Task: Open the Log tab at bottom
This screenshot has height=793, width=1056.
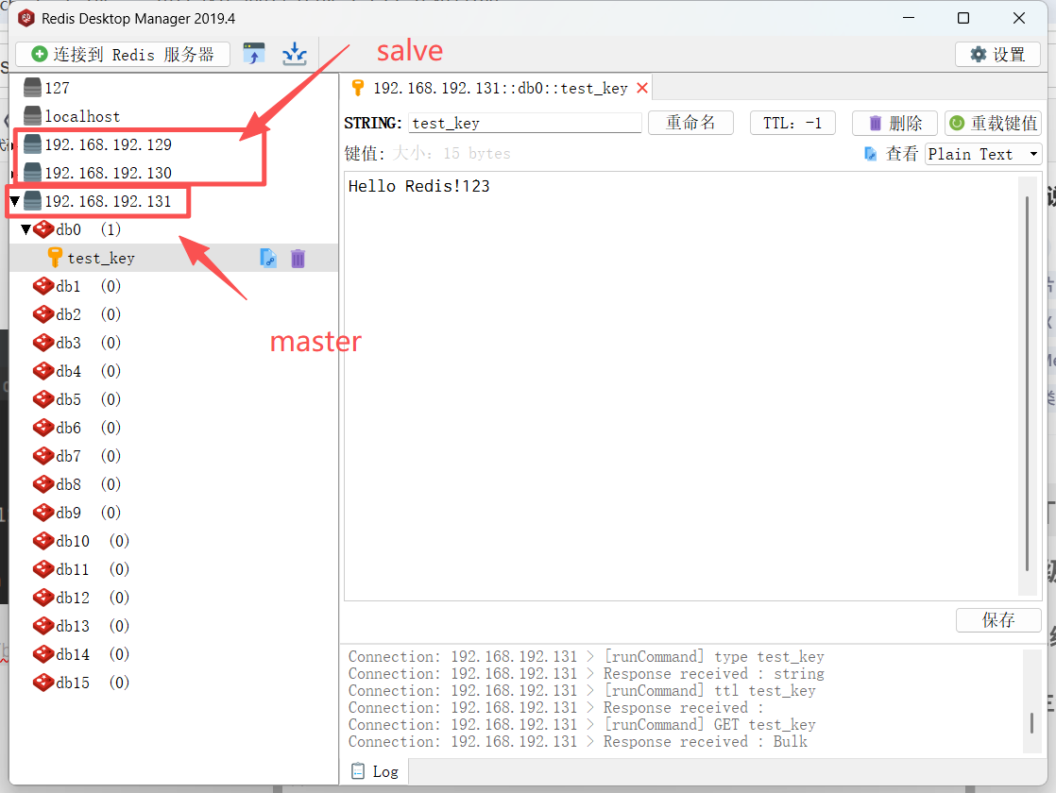Action: pyautogui.click(x=376, y=771)
